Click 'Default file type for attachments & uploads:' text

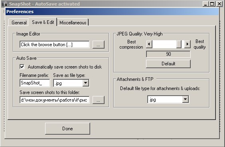160,88
